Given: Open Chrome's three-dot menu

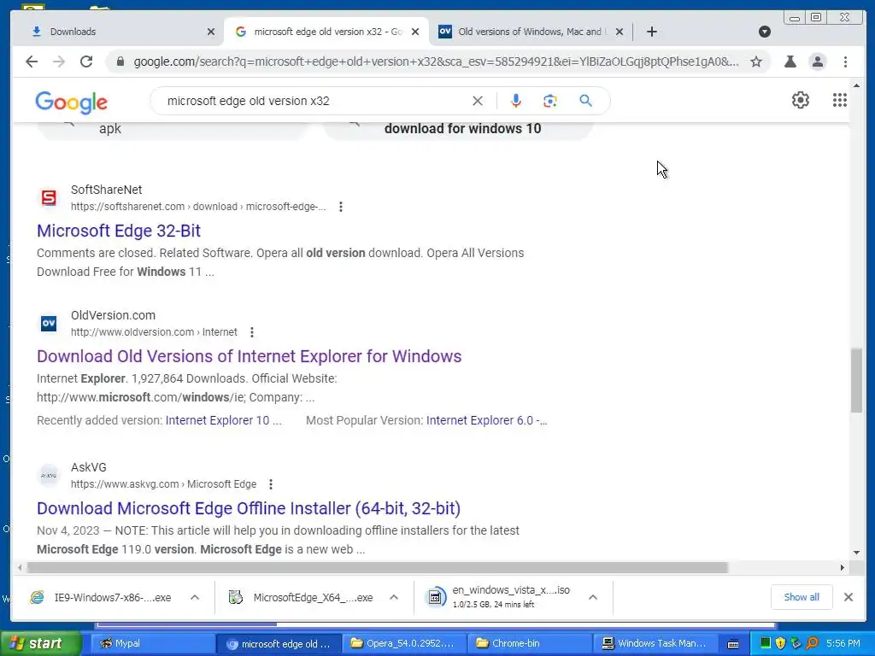Looking at the screenshot, I should (845, 61).
